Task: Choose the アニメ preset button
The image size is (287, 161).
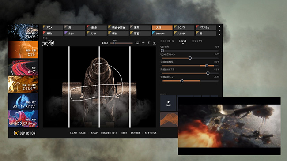Action: pos(53,27)
